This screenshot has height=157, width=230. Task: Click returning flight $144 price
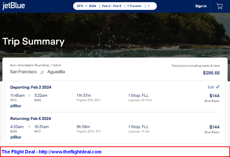pos(215,127)
